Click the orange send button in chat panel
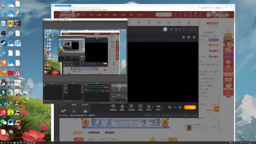 [x=217, y=109]
